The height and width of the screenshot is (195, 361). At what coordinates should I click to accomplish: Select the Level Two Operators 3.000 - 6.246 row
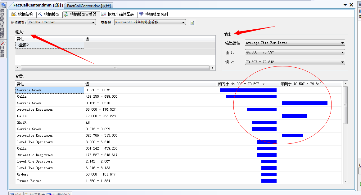(179, 142)
